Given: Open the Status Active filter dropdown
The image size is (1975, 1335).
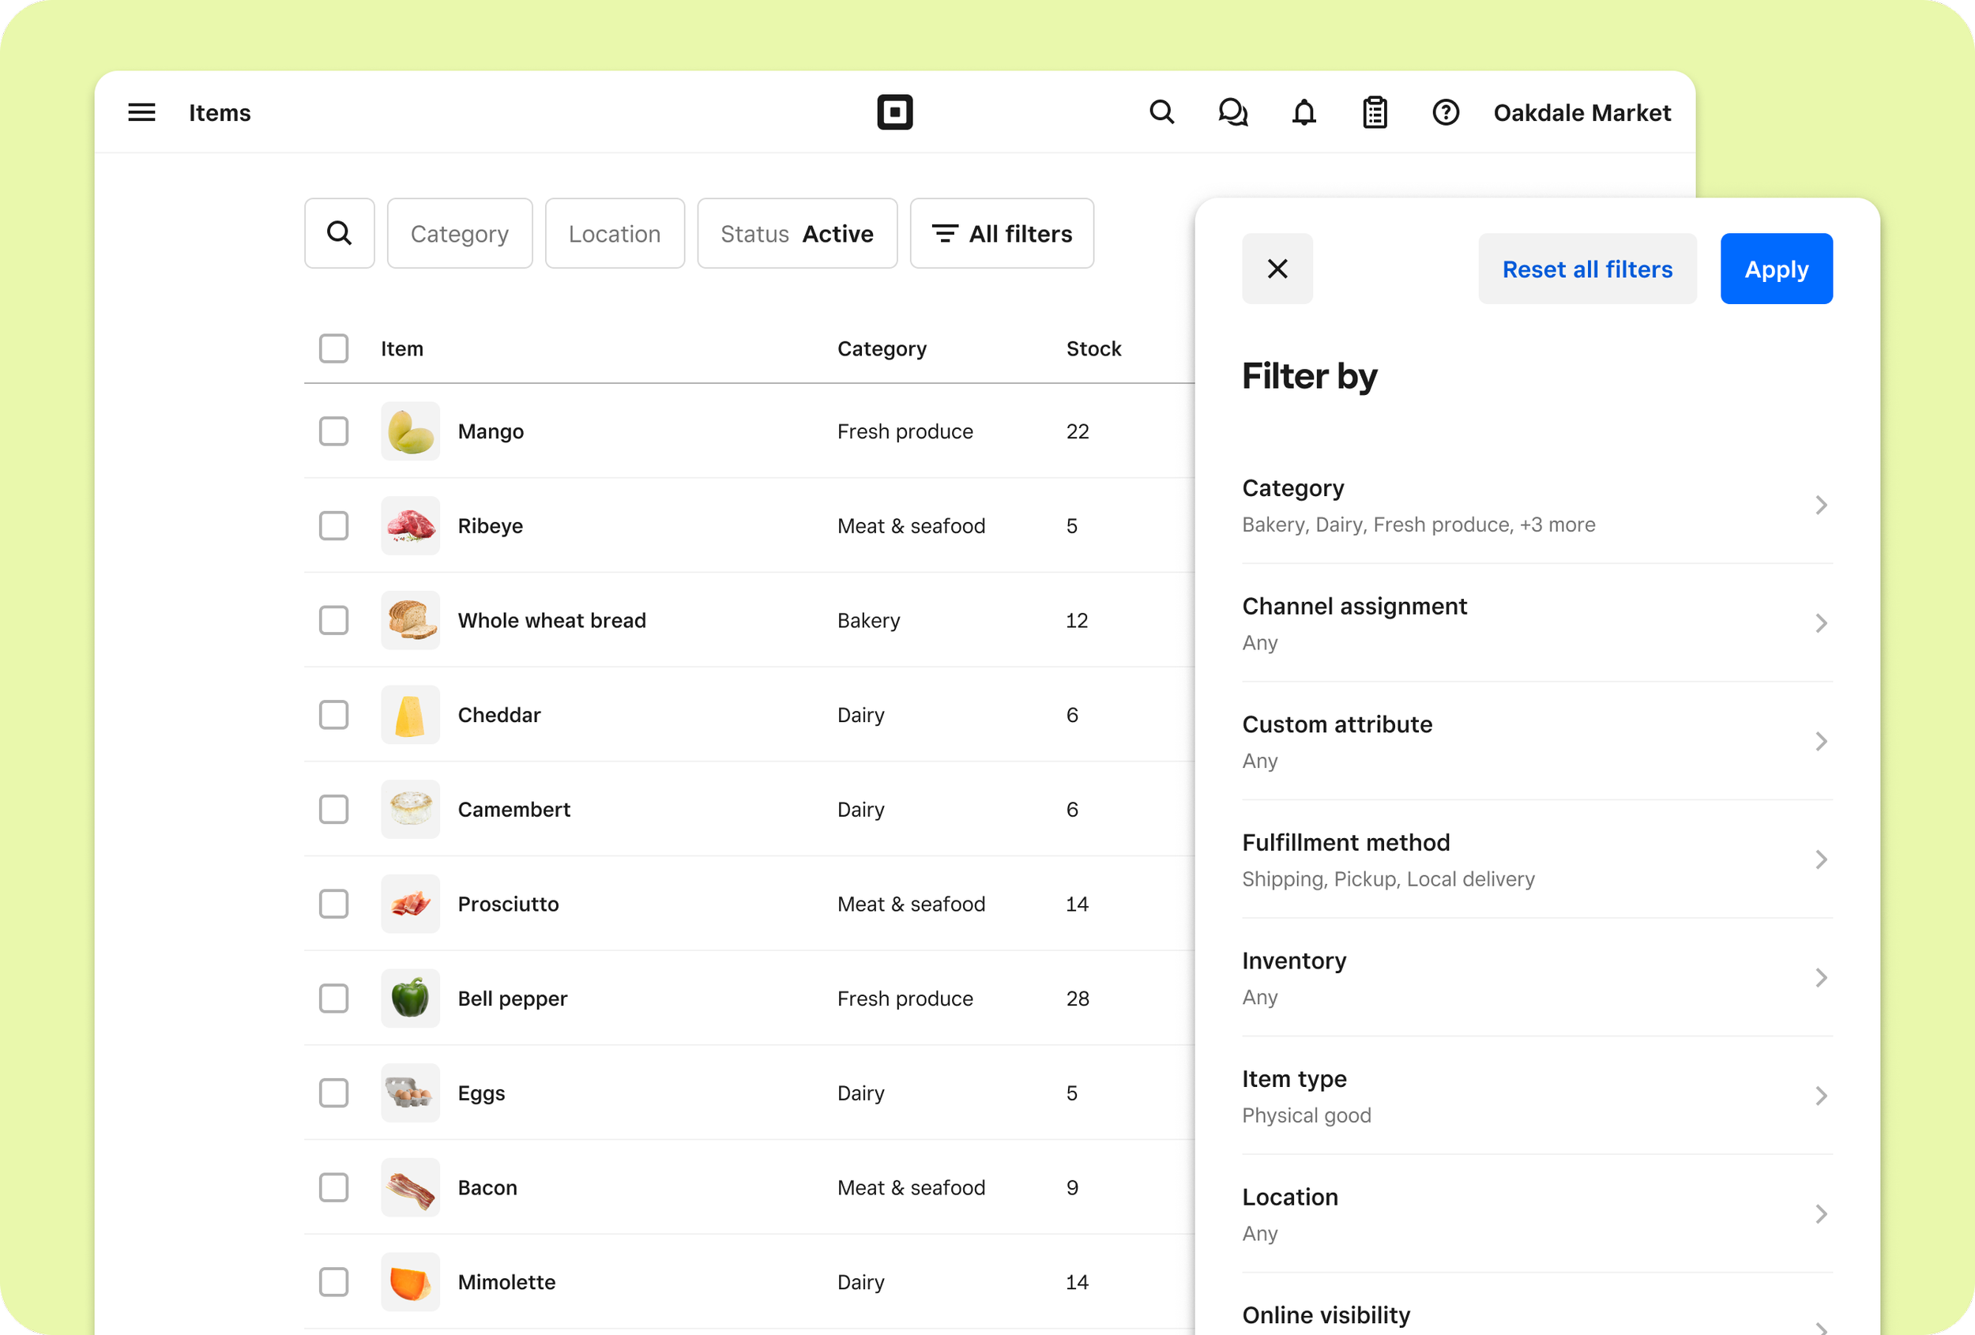Looking at the screenshot, I should (796, 233).
